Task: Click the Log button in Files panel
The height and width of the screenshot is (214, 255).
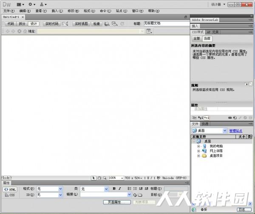Action: 244,209
